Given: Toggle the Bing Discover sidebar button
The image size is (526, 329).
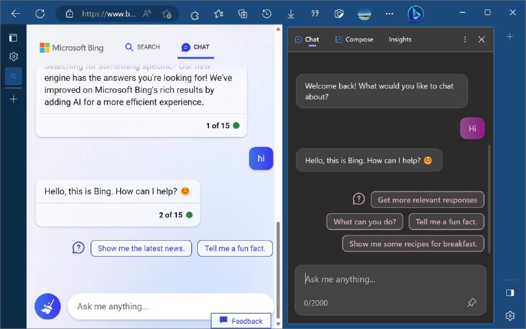Looking at the screenshot, I should pyautogui.click(x=416, y=14).
